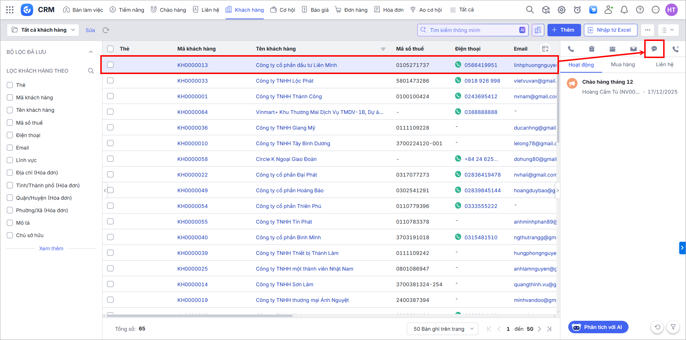Click the Xem thêm link
The image size is (686, 340).
51,249
